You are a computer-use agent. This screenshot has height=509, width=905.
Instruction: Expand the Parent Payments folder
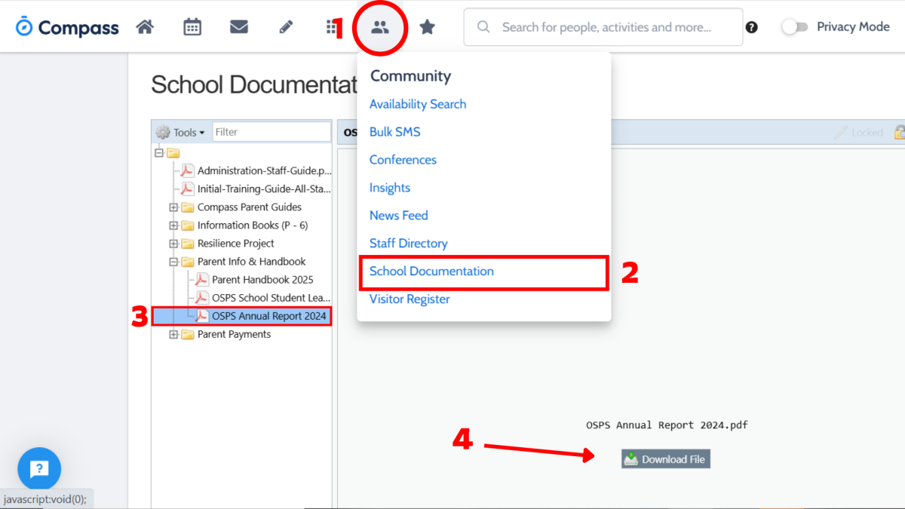click(173, 334)
